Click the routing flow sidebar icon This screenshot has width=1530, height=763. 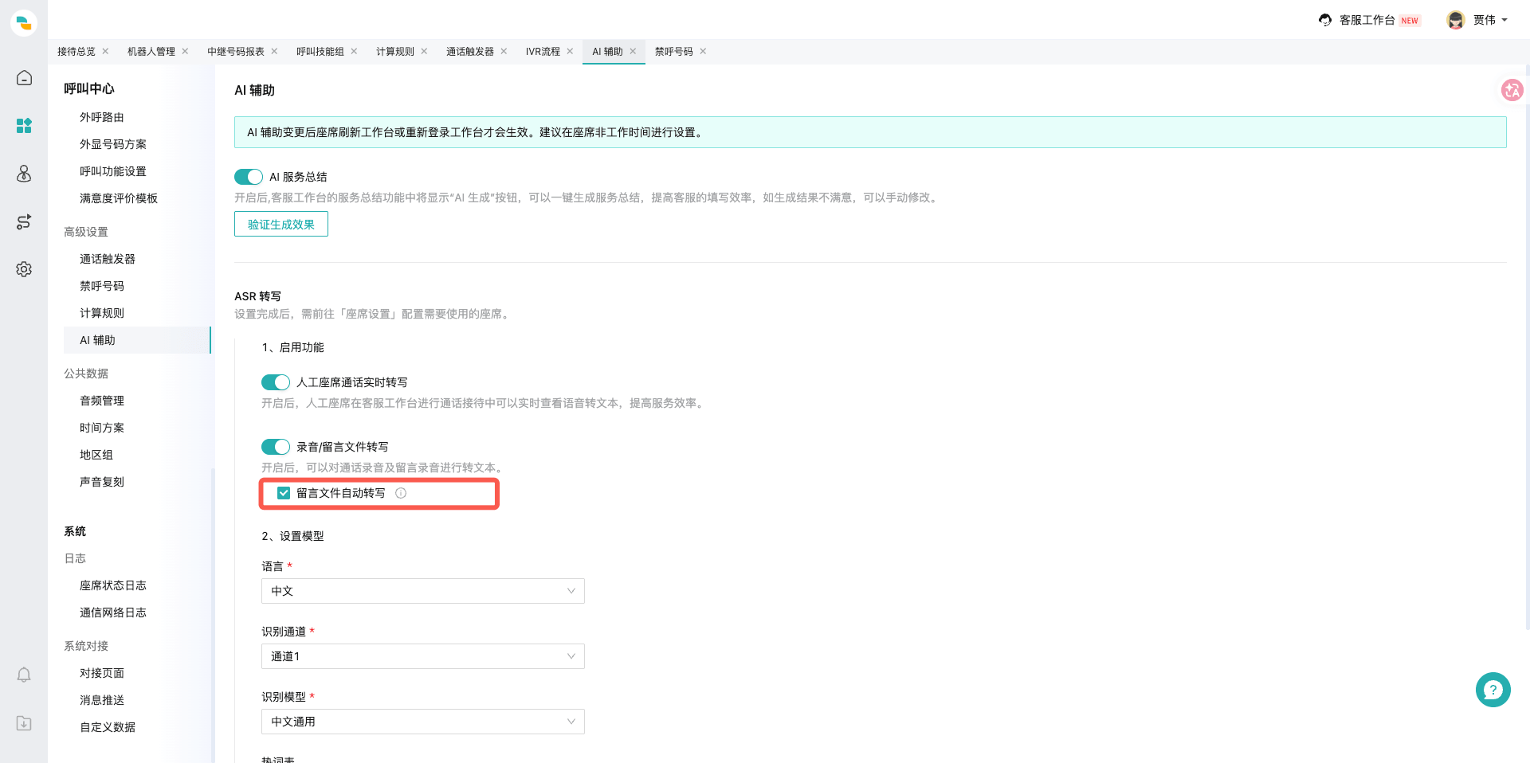point(24,221)
